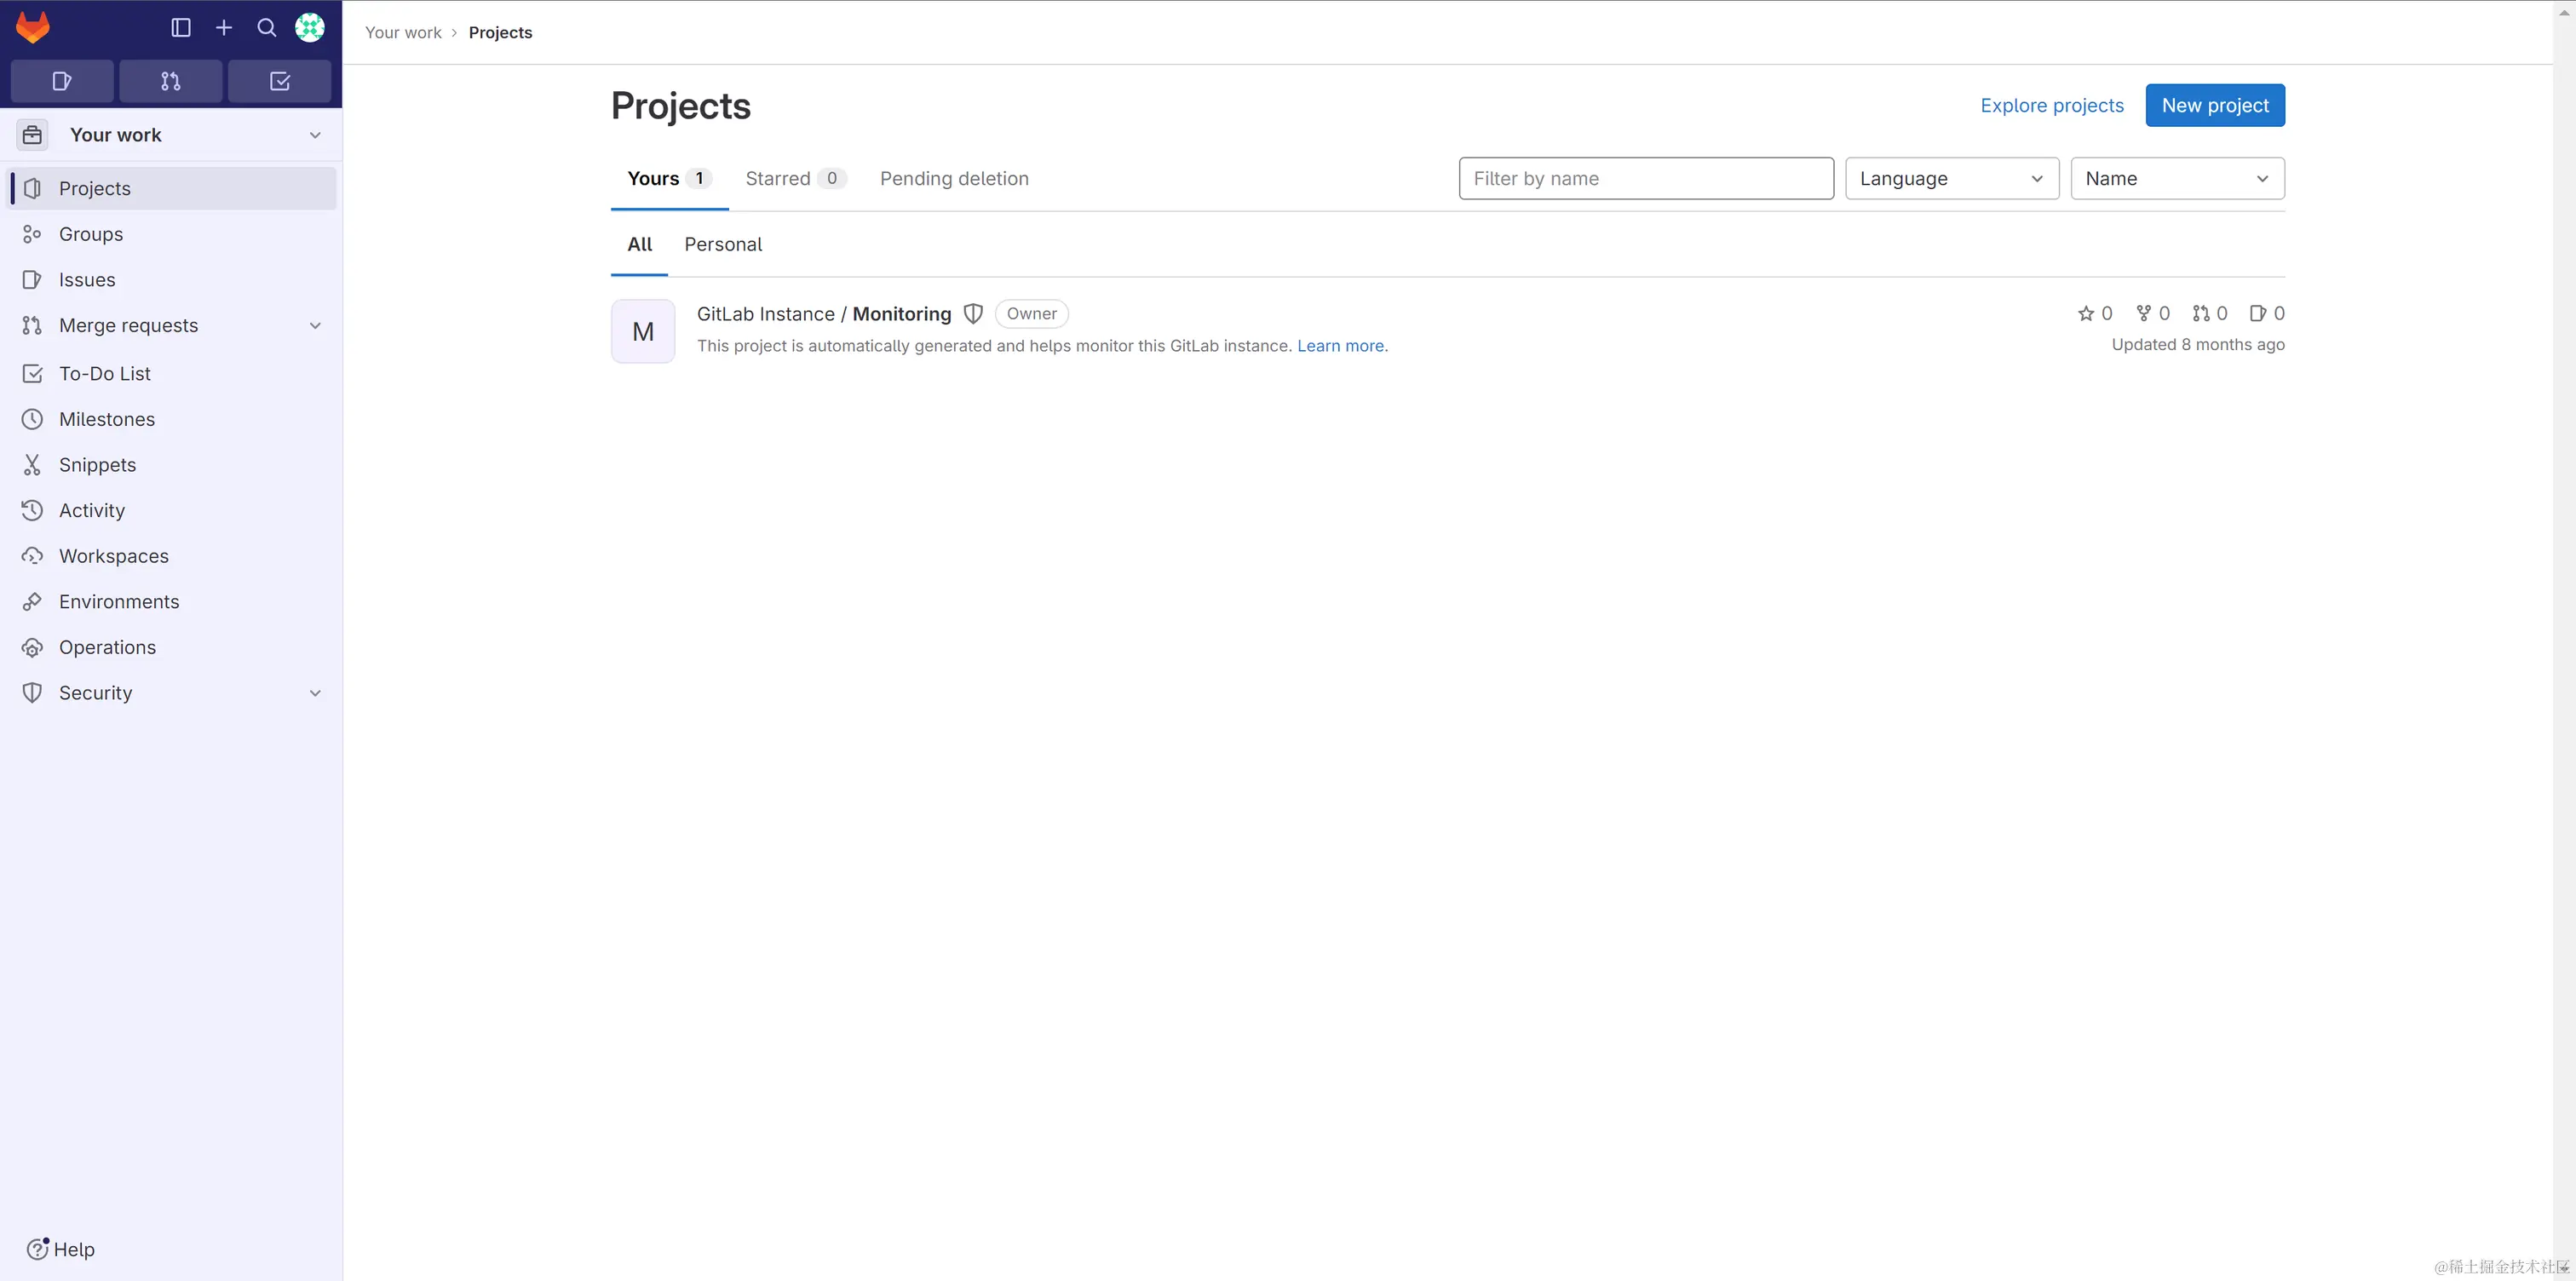Select the Personal sub-tab
This screenshot has width=2576, height=1281.
[723, 245]
